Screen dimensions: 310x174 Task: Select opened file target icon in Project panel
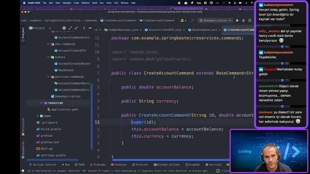(x=64, y=28)
